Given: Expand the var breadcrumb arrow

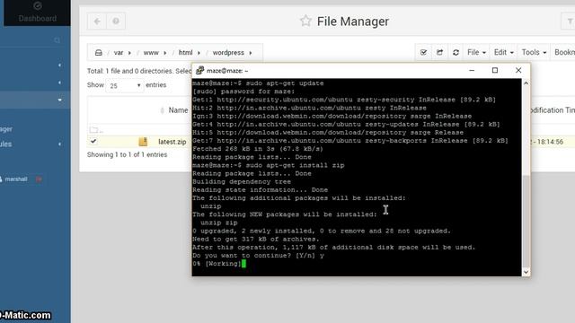Looking at the screenshot, I should tap(129, 53).
